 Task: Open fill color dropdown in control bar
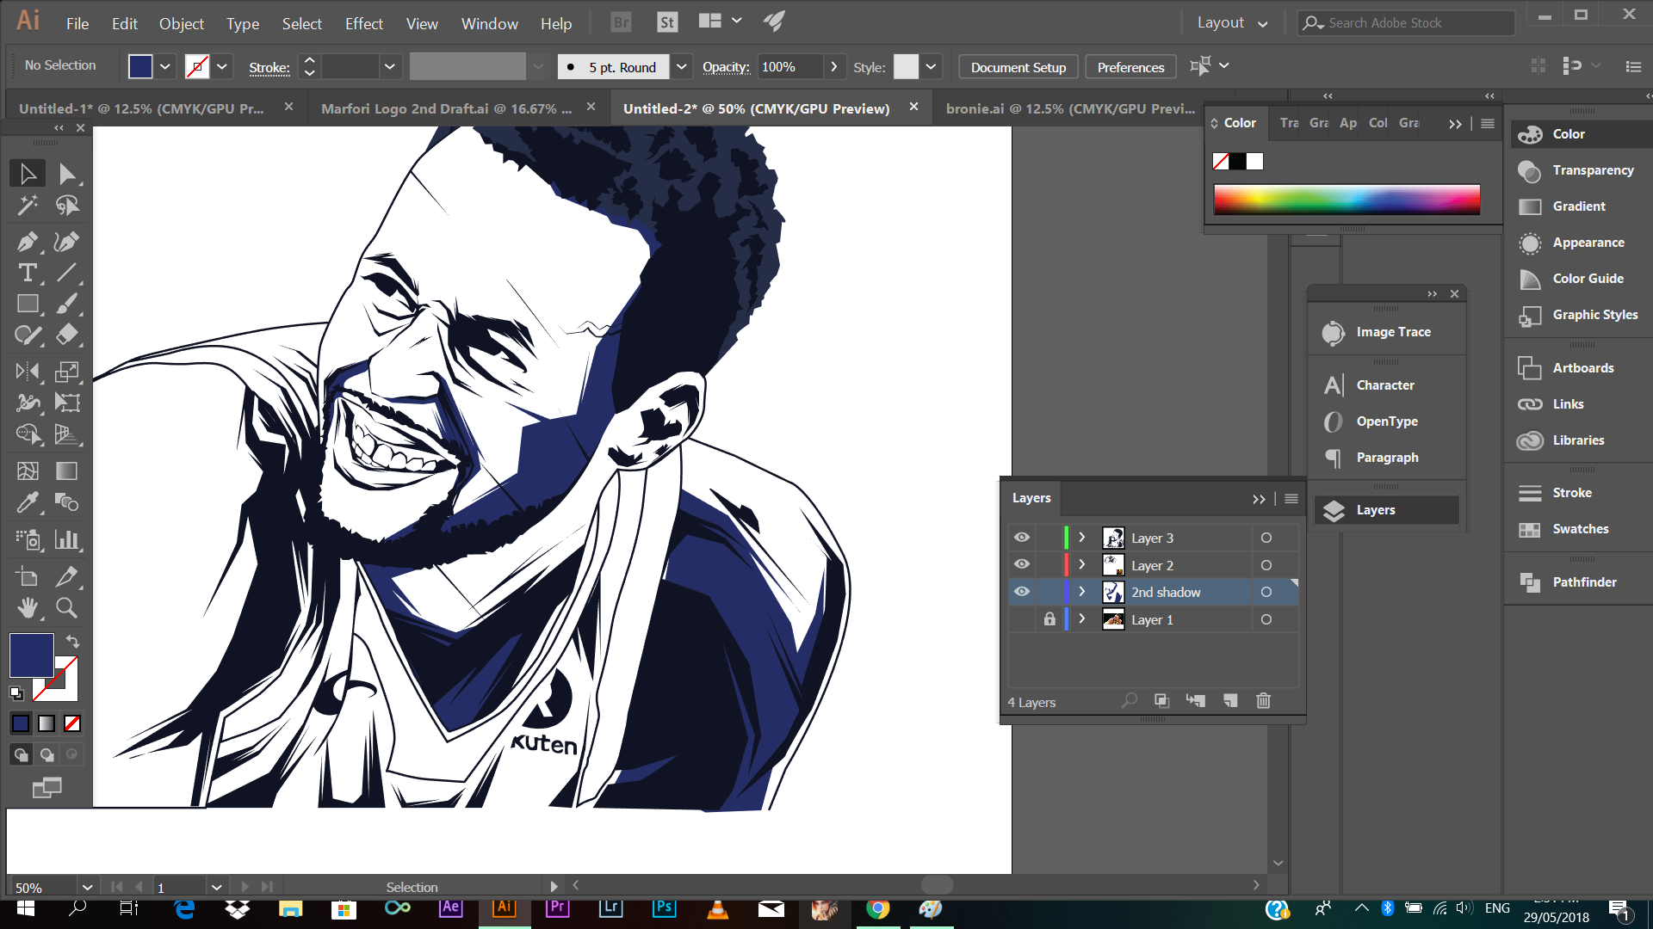tap(165, 66)
